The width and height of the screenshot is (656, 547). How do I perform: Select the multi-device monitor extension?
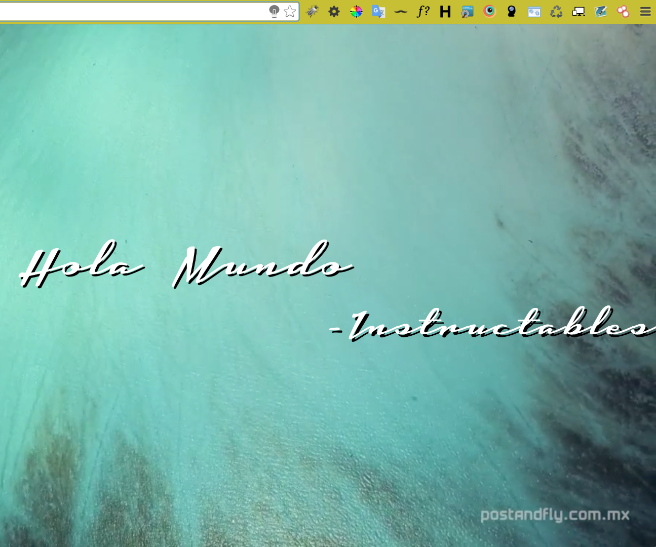(578, 11)
